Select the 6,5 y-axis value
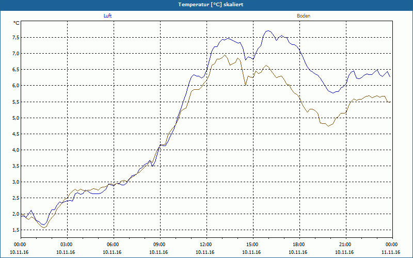 coord(16,70)
